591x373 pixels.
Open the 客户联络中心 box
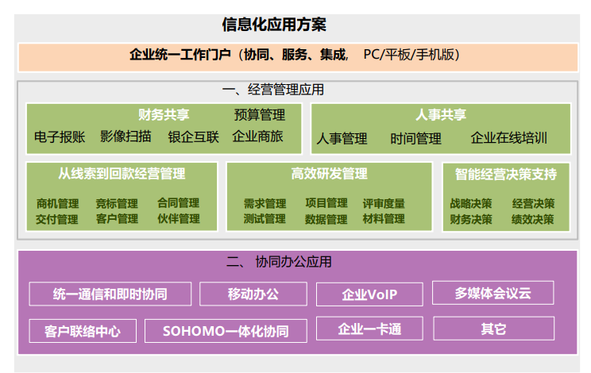click(x=83, y=331)
